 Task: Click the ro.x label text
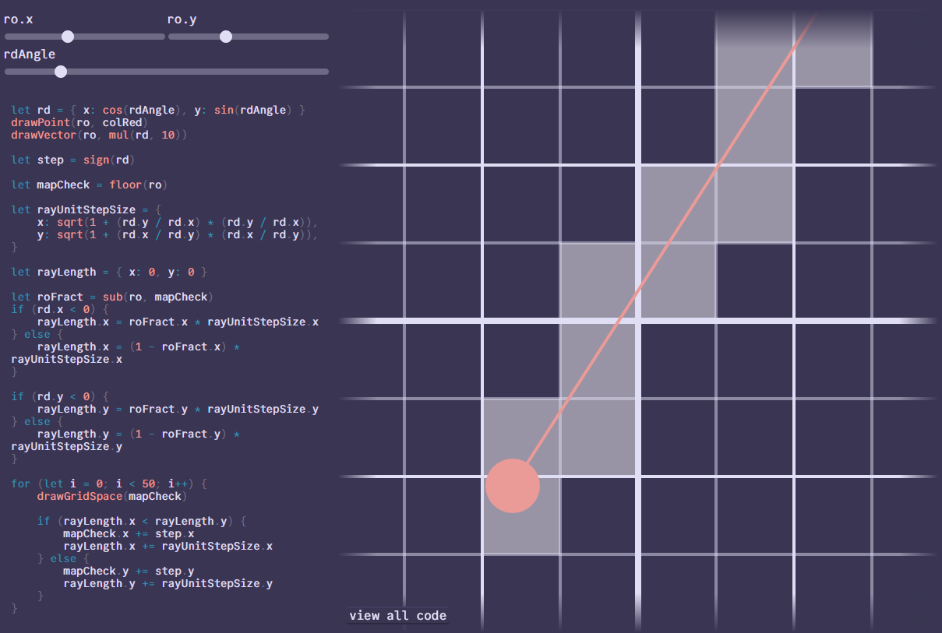(x=19, y=19)
